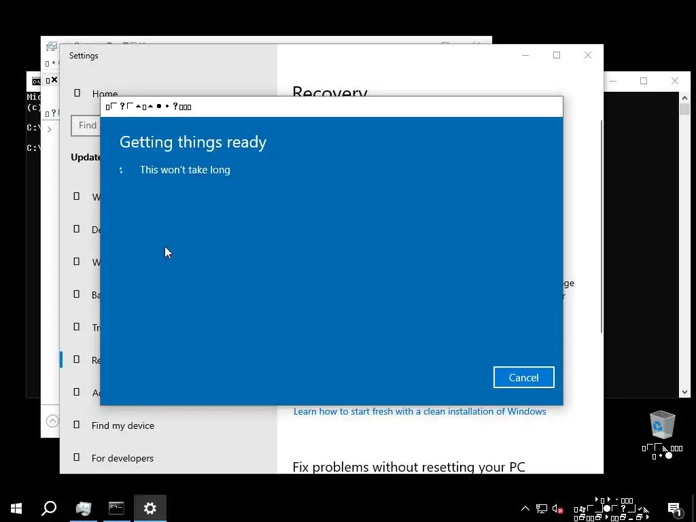Minimize the Settings window
The width and height of the screenshot is (696, 522).
click(525, 56)
